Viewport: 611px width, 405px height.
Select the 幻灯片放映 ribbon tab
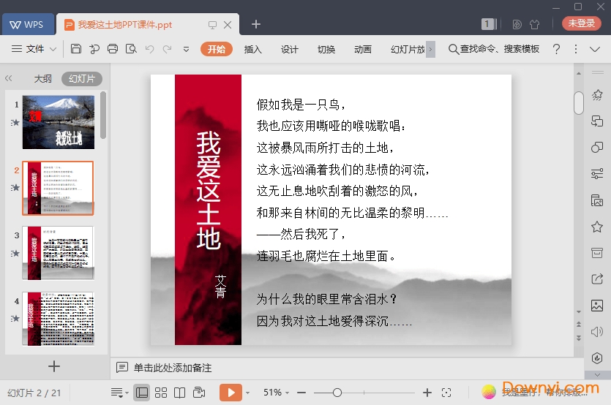click(408, 49)
